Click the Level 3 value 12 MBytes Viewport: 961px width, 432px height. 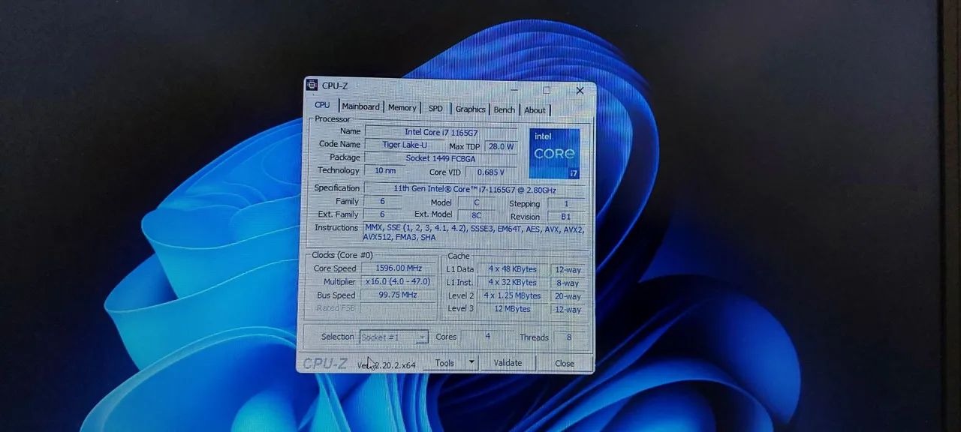click(512, 309)
